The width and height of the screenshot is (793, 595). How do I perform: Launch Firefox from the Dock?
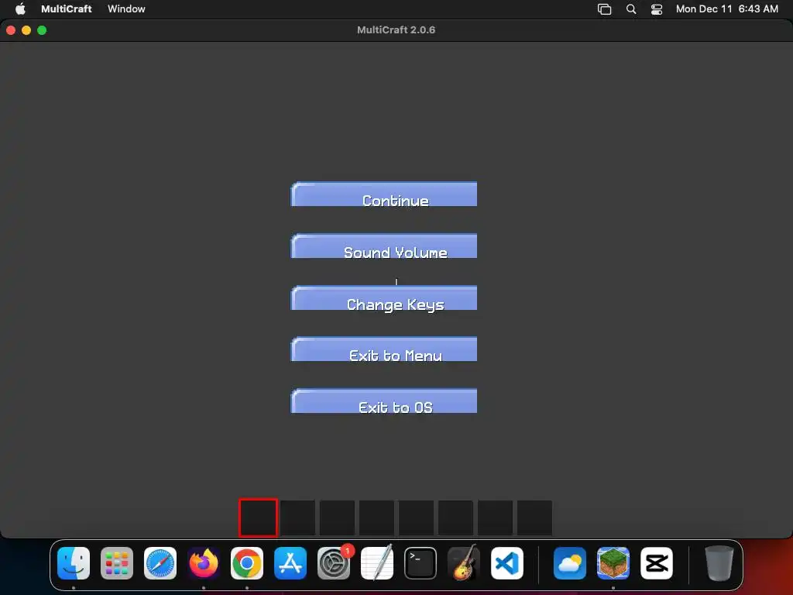(x=204, y=563)
